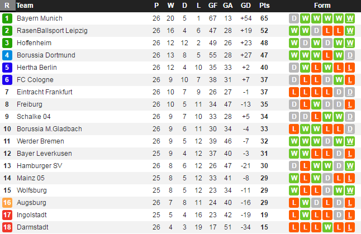Click the orange rank 16 badge for Augsburg
The width and height of the screenshot is (361, 234).
coord(7,203)
